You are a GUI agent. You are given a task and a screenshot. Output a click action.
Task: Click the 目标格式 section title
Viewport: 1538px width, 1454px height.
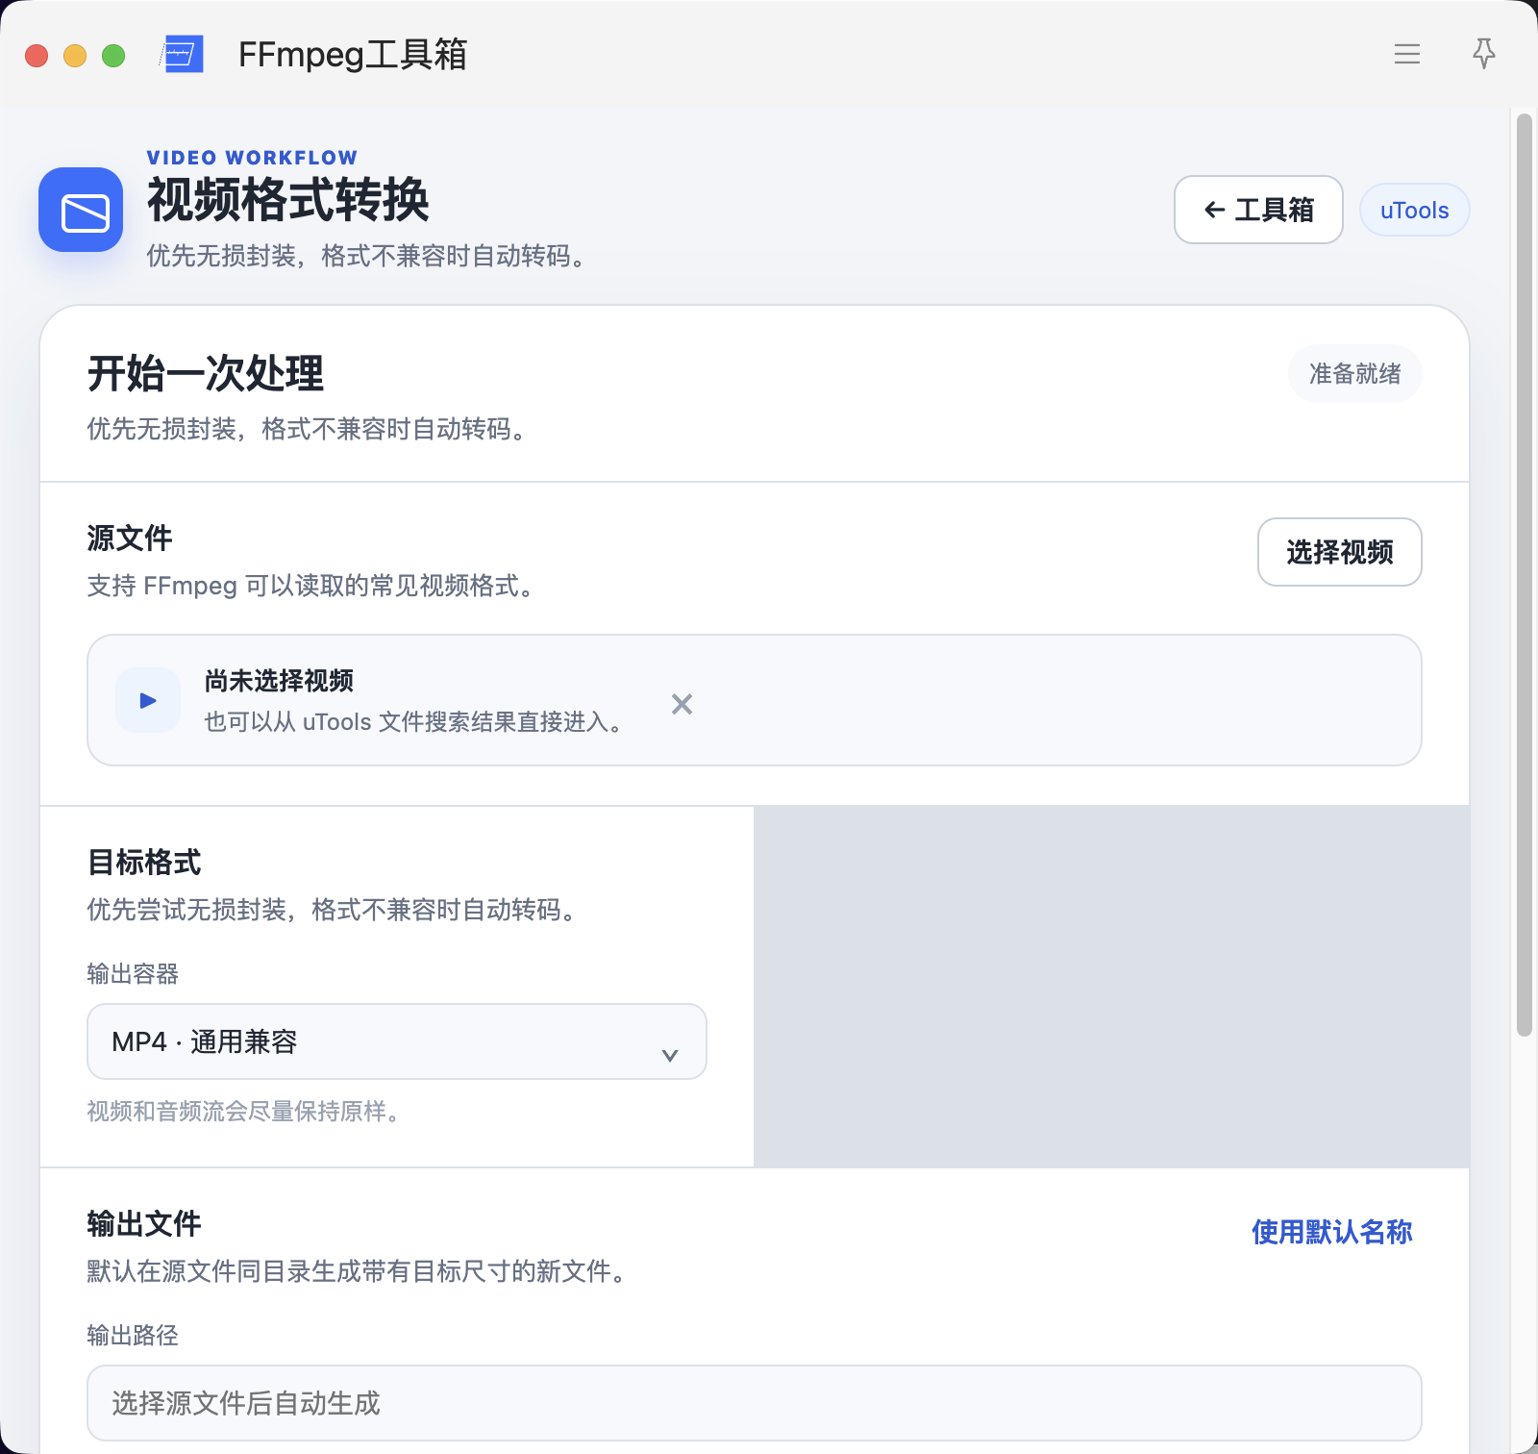144,862
